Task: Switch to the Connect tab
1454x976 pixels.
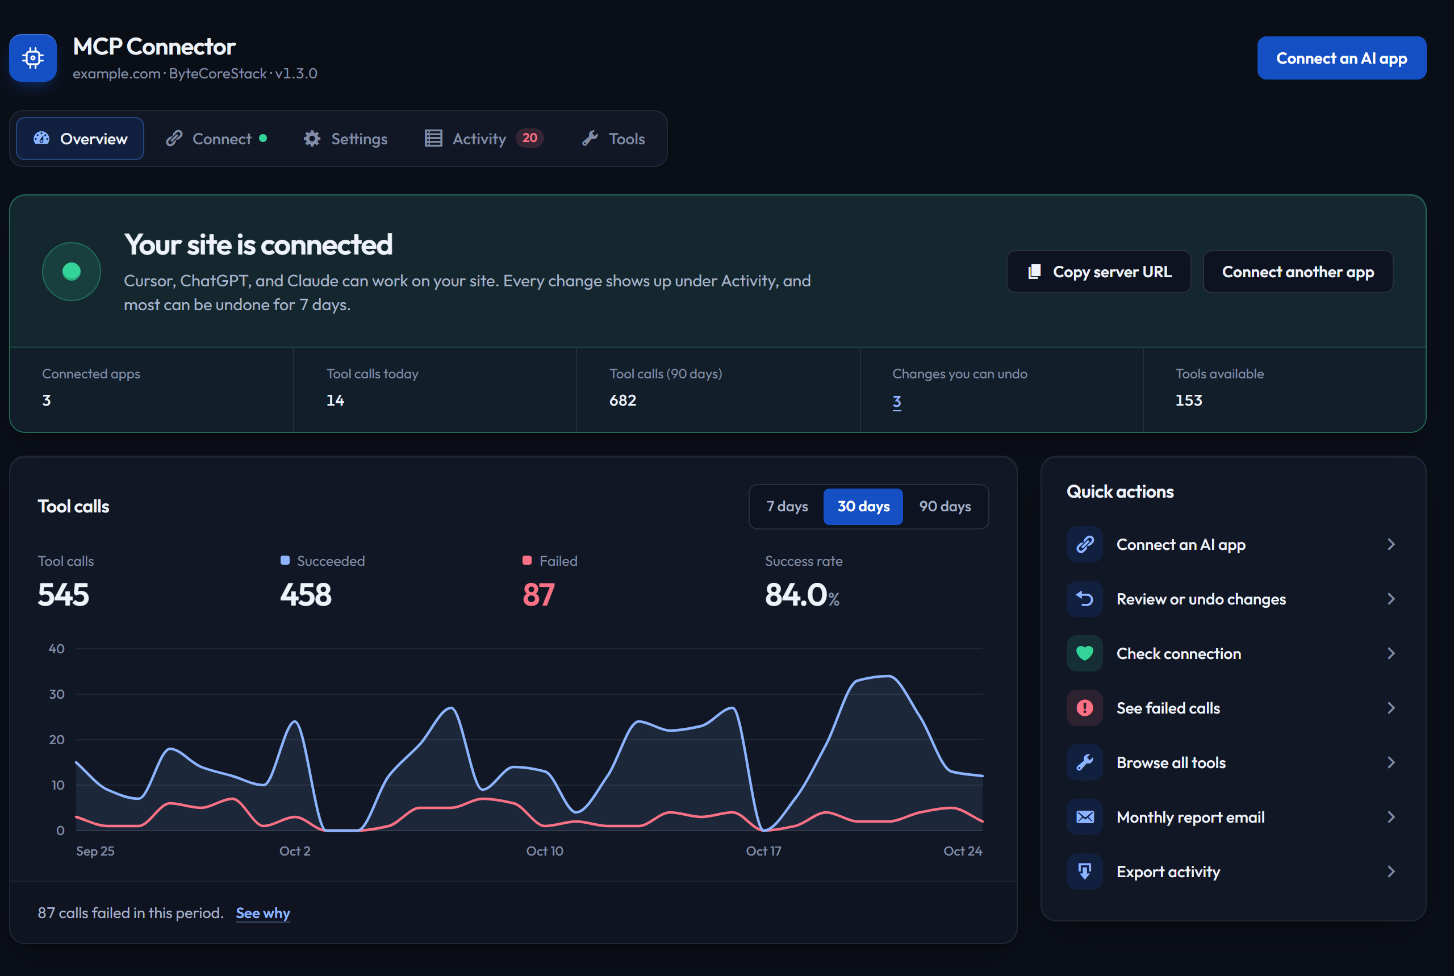Action: 216,139
